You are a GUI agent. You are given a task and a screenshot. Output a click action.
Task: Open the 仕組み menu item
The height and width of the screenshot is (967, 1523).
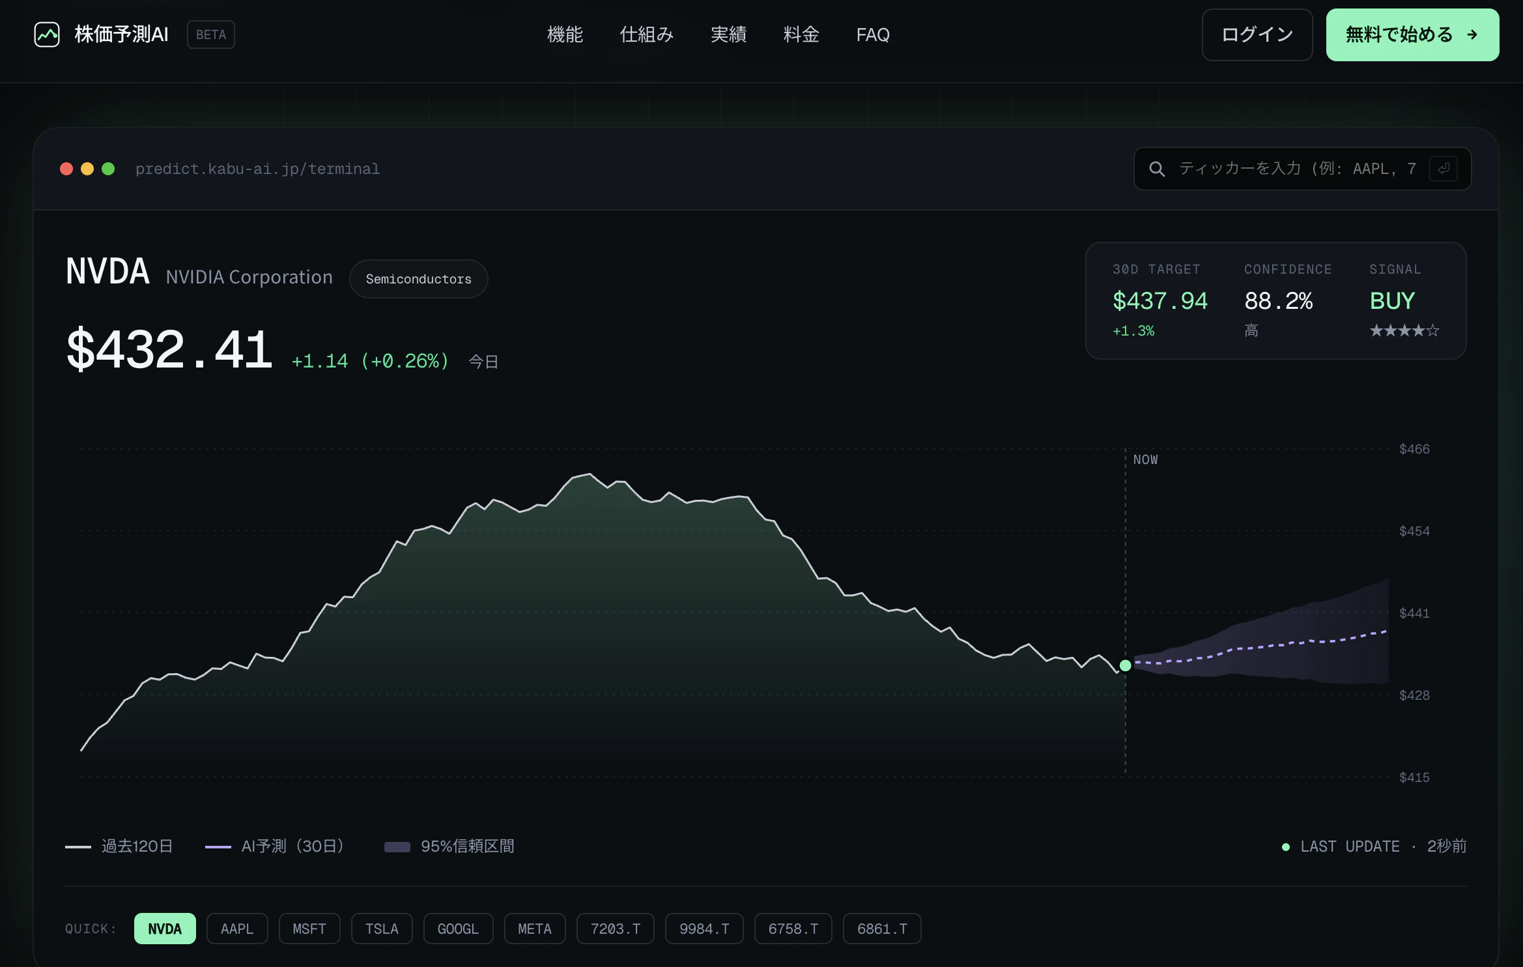point(646,35)
